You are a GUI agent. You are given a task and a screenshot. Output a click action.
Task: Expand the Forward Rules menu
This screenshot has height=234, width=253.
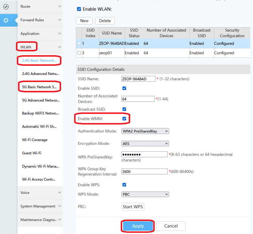coord(40,20)
